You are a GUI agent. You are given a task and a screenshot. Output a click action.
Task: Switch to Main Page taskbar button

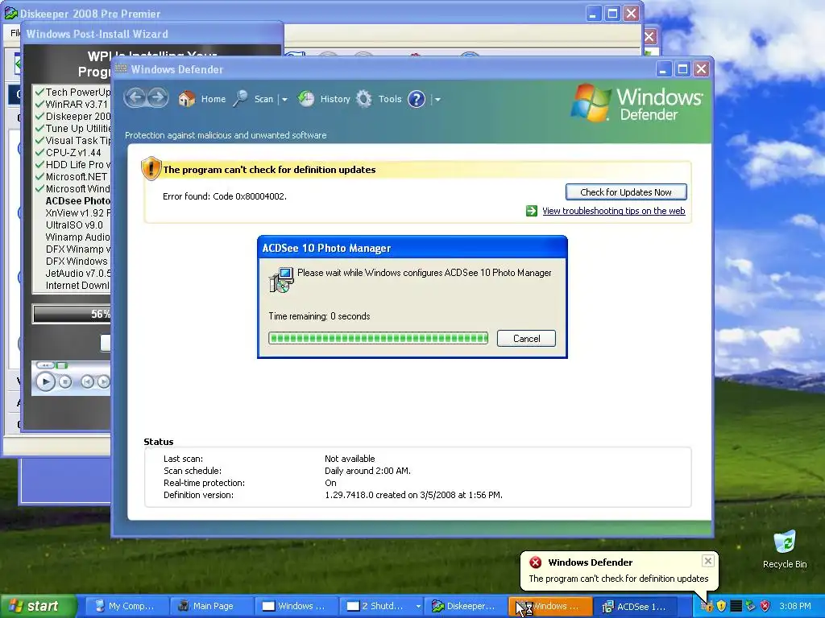(212, 606)
